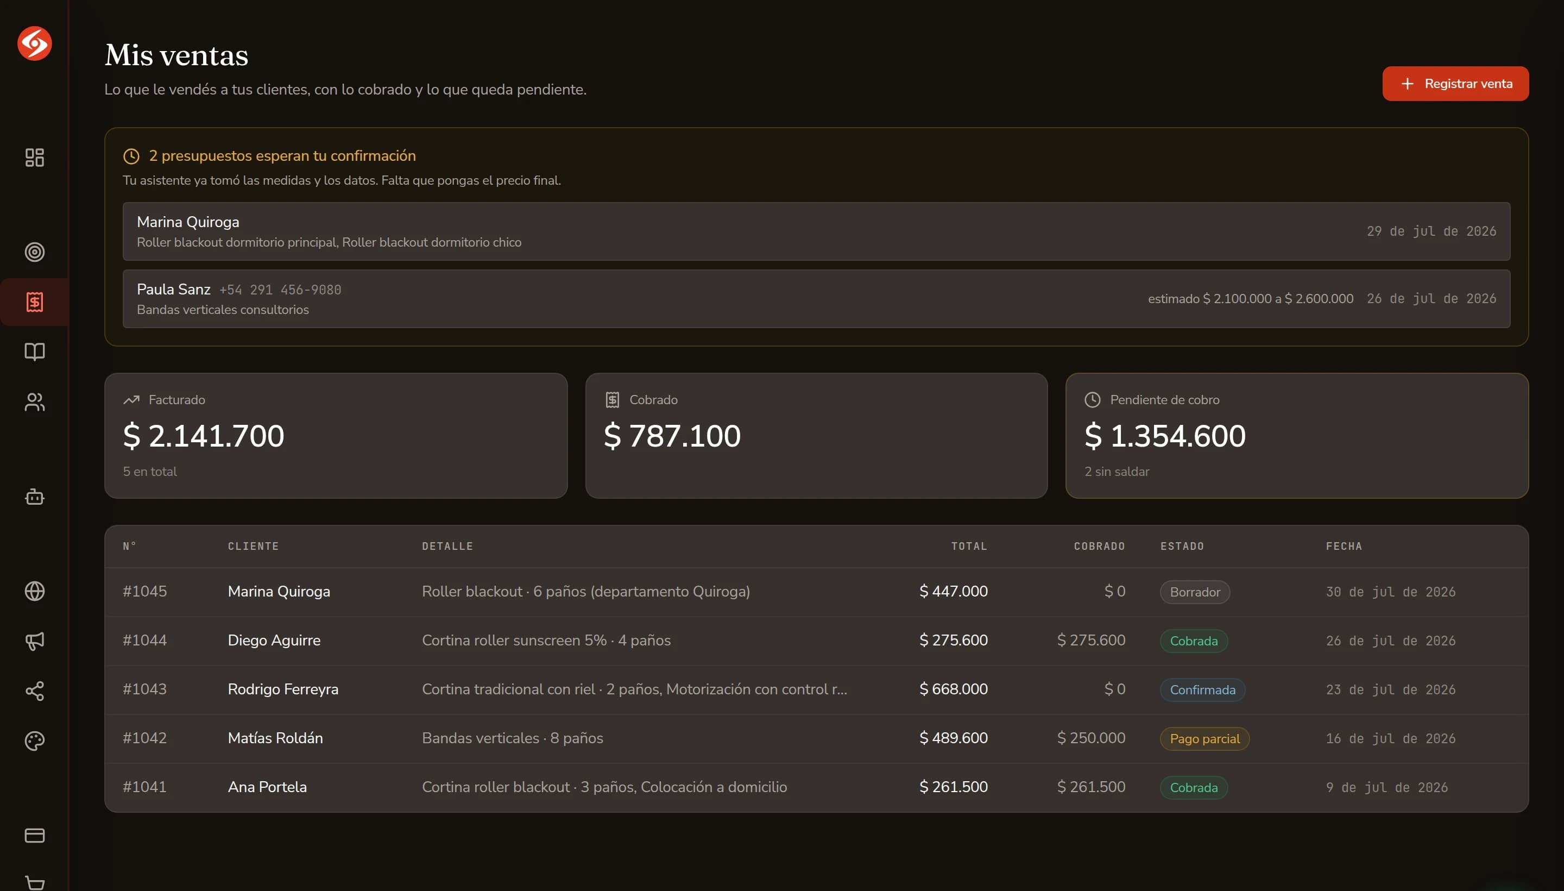Click client Marina Quiroga in sales table

point(279,591)
